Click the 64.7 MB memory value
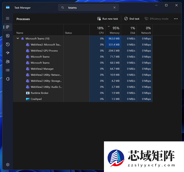Viewport: 184px width, 172px height. tap(115, 69)
